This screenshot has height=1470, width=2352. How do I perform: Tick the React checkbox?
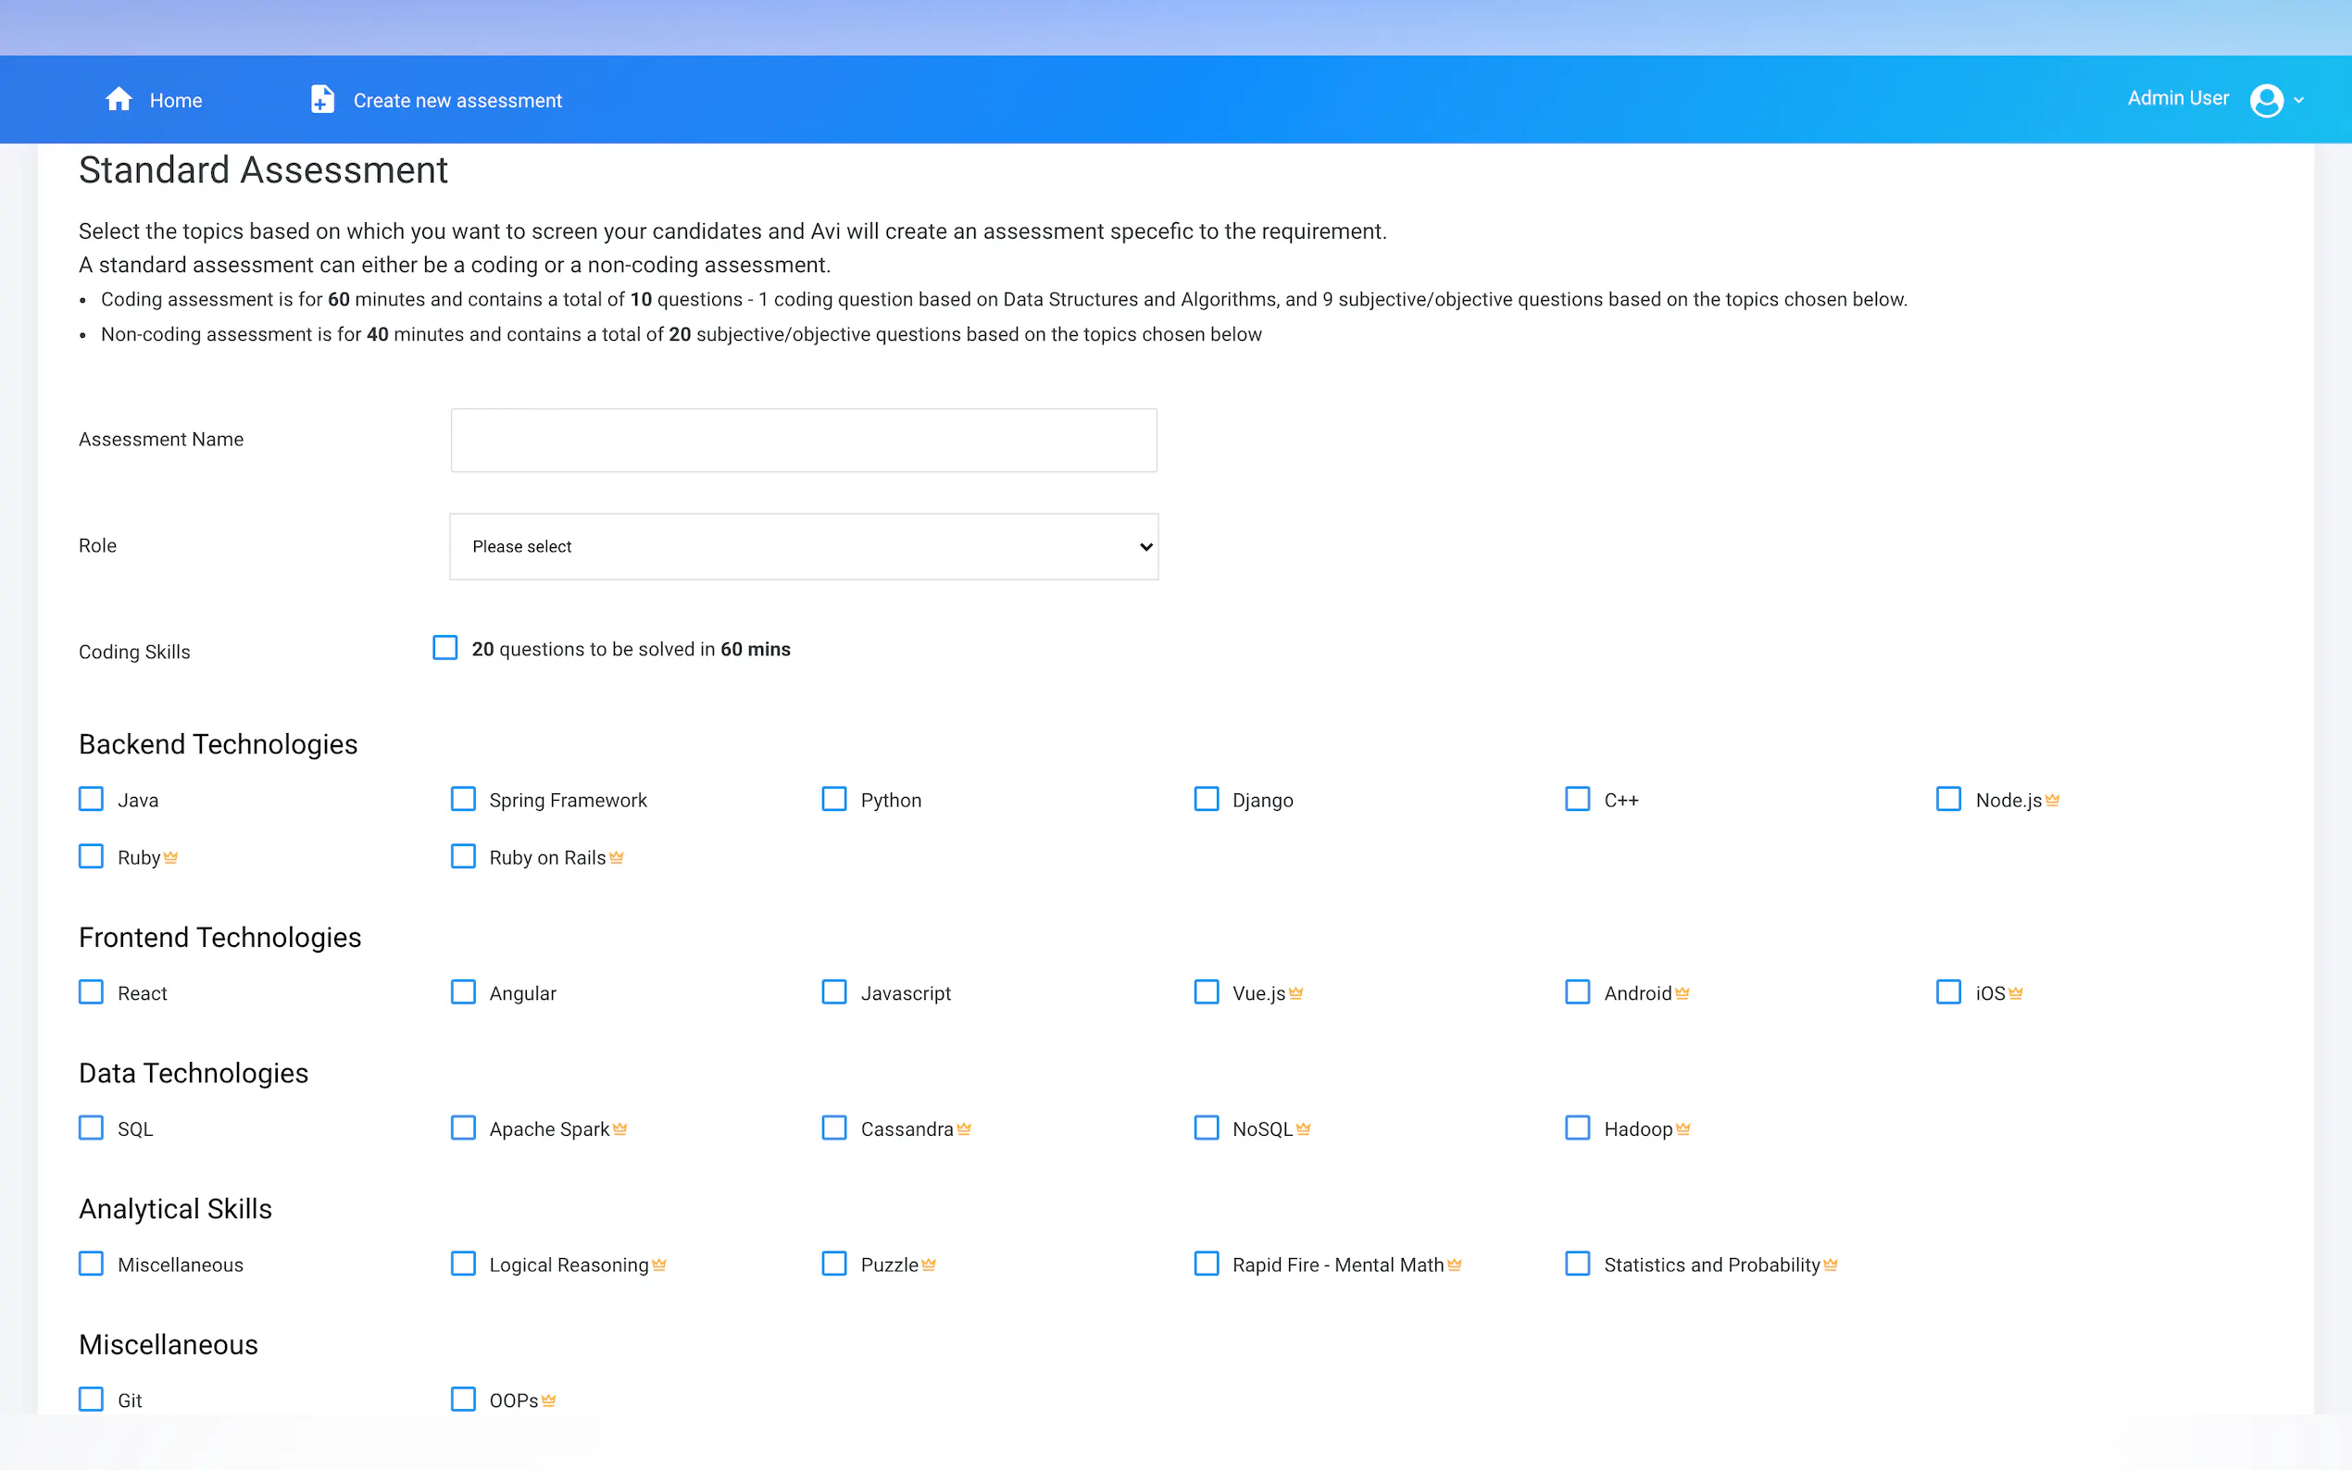point(92,992)
